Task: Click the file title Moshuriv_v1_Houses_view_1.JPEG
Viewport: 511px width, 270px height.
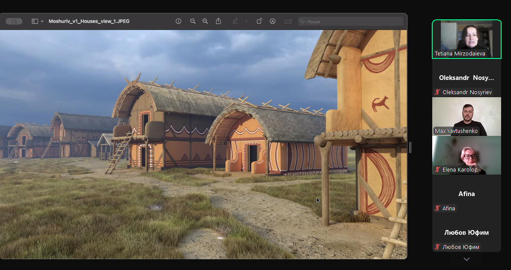Action: [89, 21]
